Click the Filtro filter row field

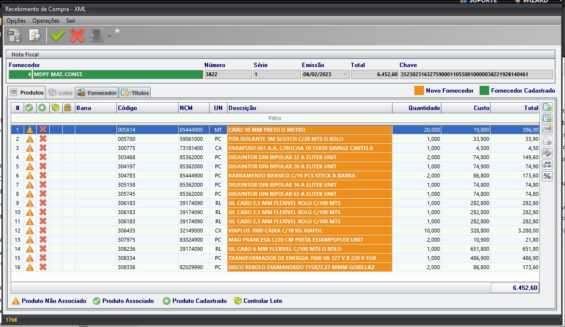pyautogui.click(x=274, y=118)
